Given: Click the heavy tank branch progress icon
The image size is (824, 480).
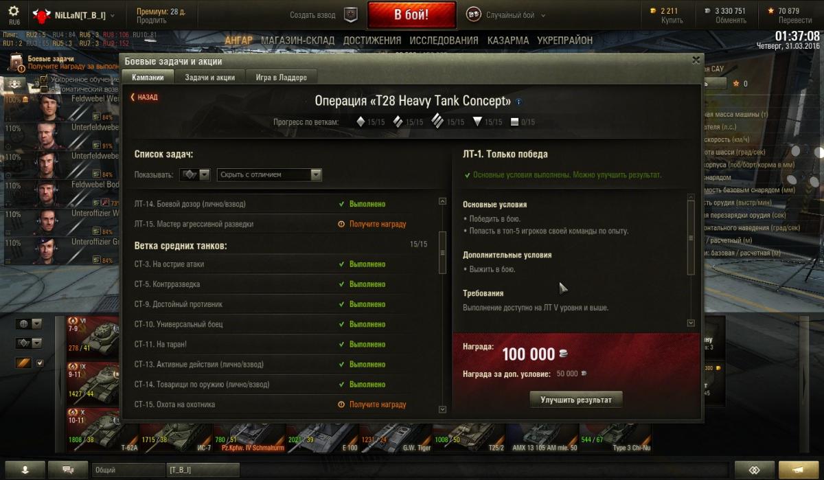Looking at the screenshot, I should pos(438,122).
